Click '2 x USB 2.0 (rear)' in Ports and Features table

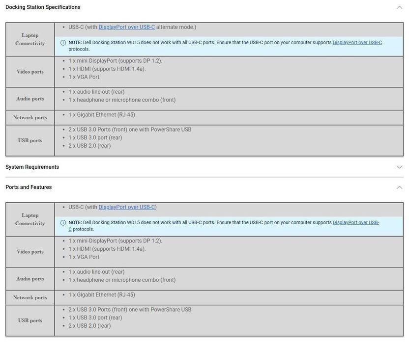[x=89, y=326]
